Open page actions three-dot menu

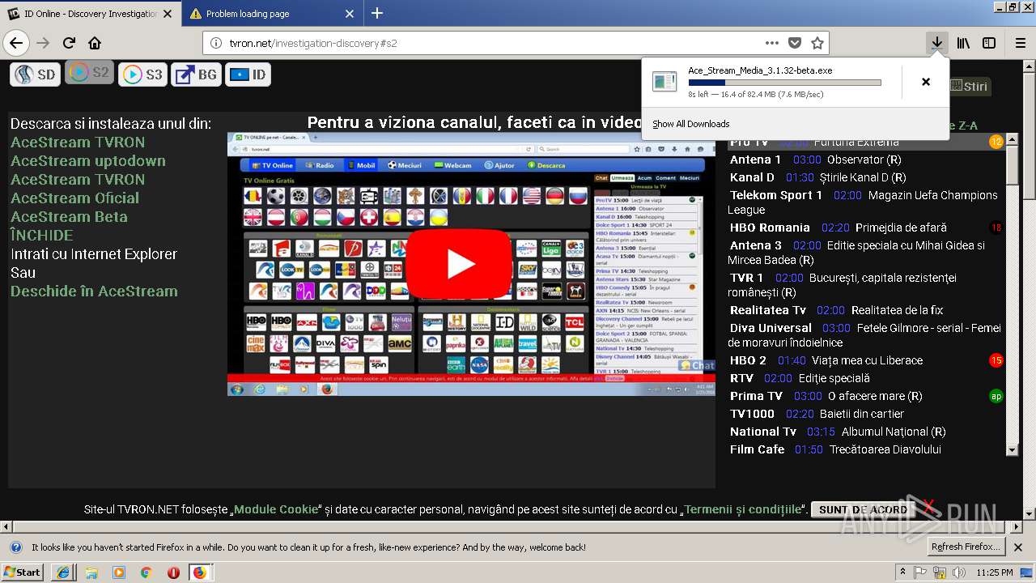tap(772, 43)
